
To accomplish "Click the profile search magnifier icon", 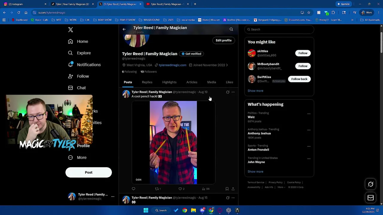I will (231, 29).
